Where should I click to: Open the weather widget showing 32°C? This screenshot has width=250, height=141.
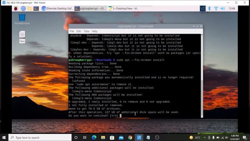coord(195,137)
